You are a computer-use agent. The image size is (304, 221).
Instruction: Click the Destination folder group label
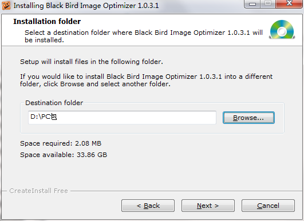[x=54, y=103]
